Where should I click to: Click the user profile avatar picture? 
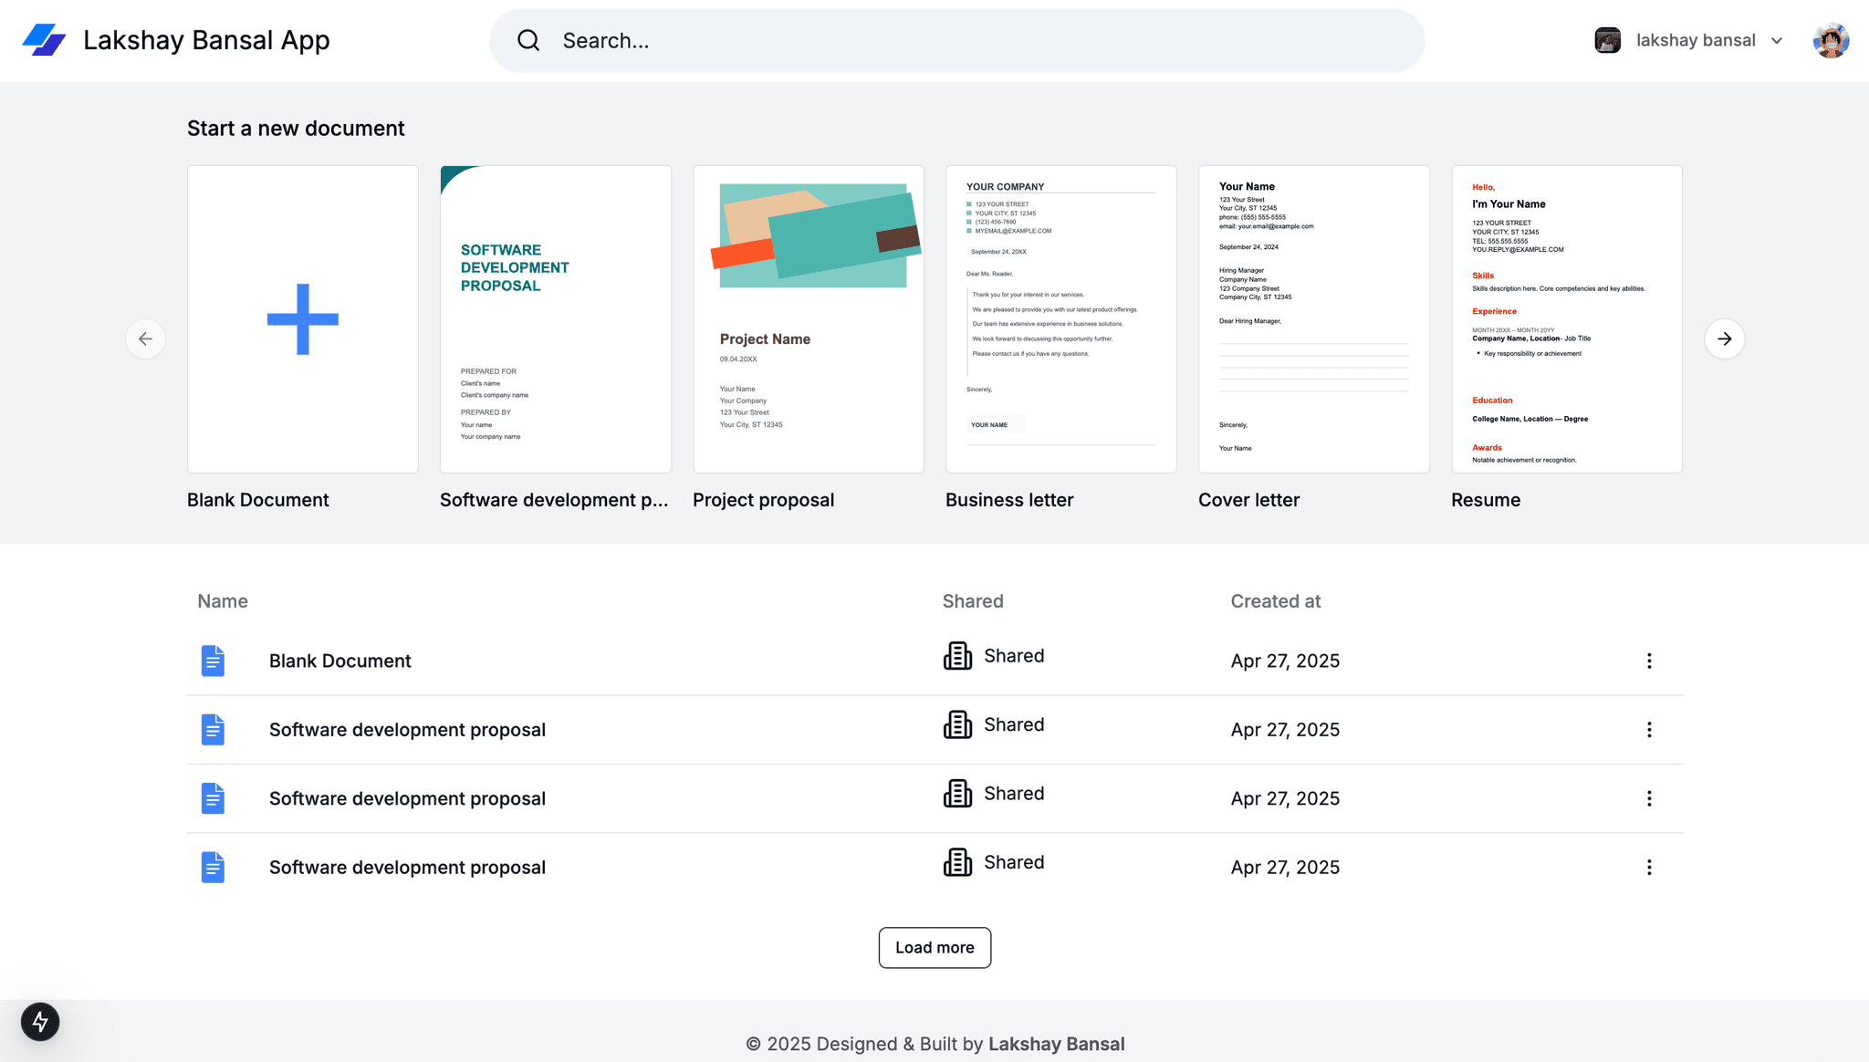click(1830, 40)
